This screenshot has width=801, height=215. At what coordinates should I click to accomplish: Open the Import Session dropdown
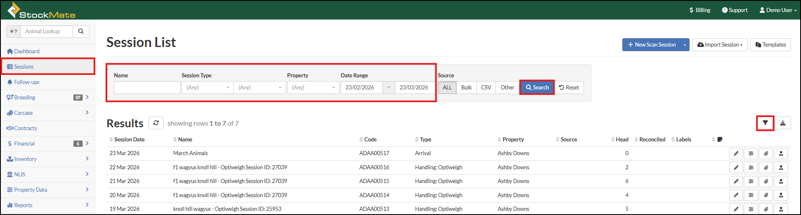(720, 45)
